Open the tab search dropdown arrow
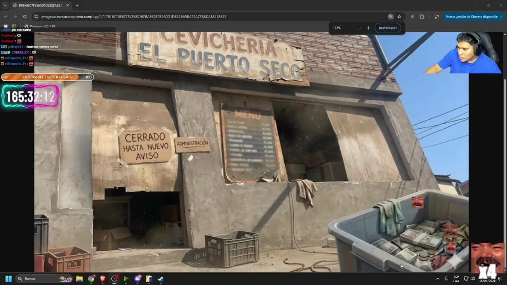The image size is (507, 285). click(x=5, y=5)
